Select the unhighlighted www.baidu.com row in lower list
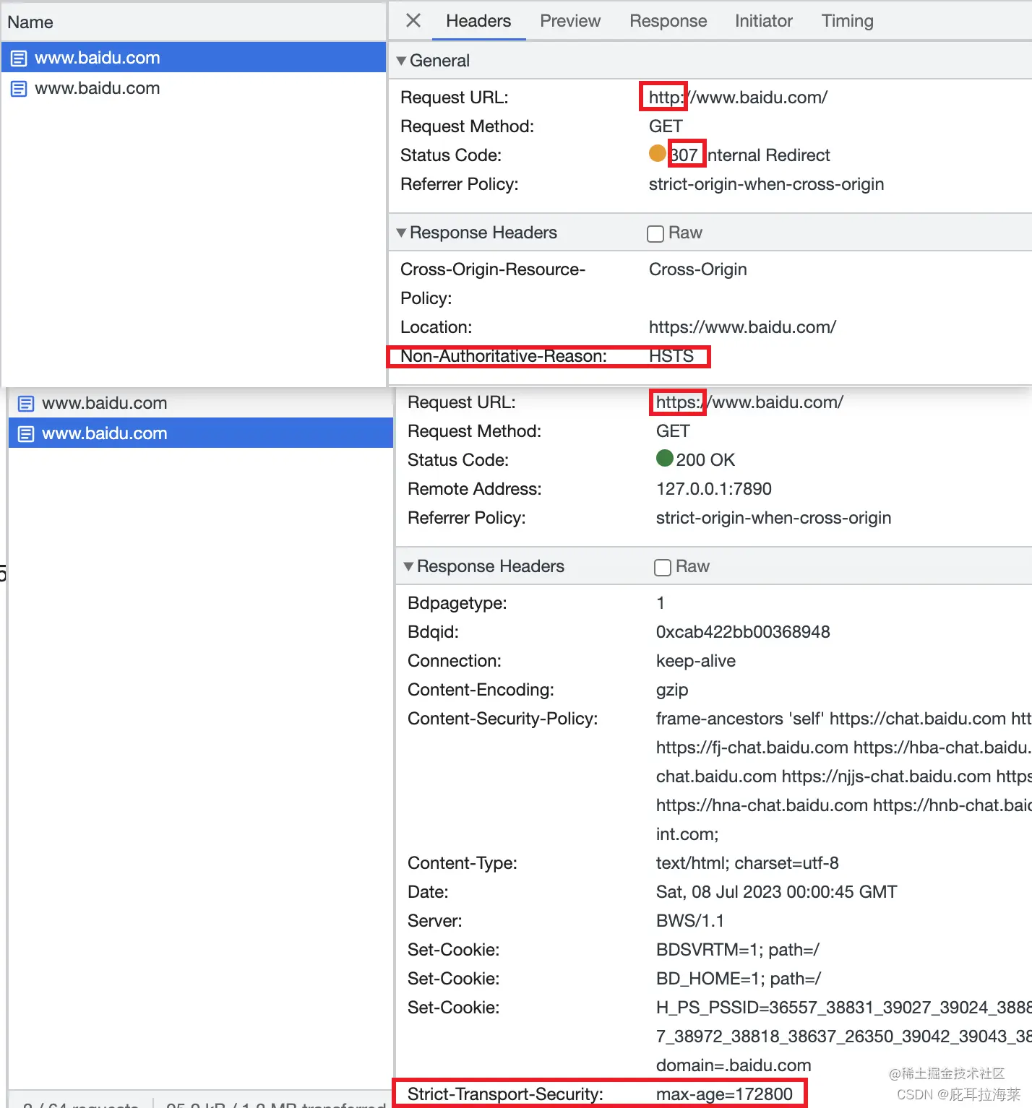Image resolution: width=1032 pixels, height=1108 pixels. pyautogui.click(x=201, y=403)
